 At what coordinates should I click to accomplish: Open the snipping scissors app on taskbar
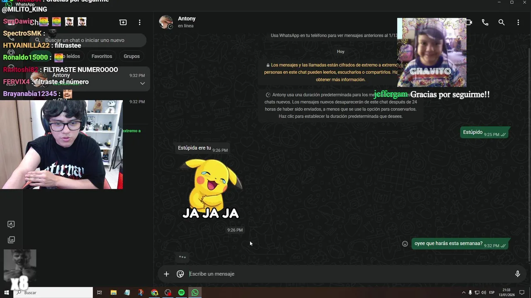[x=141, y=293]
